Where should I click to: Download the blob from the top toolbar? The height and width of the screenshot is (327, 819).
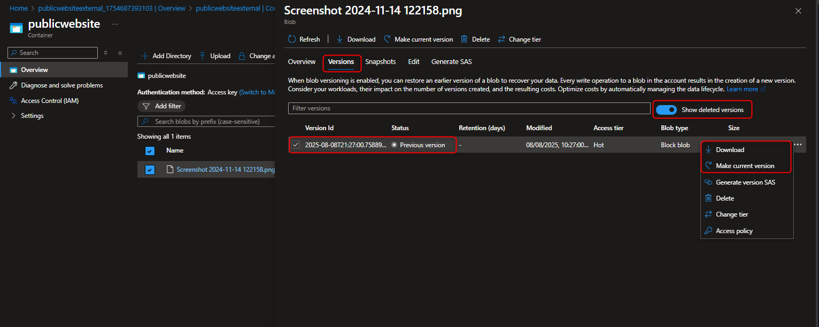[355, 39]
